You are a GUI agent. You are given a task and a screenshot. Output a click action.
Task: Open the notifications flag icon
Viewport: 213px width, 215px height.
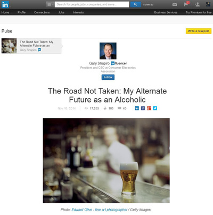[x=186, y=4]
